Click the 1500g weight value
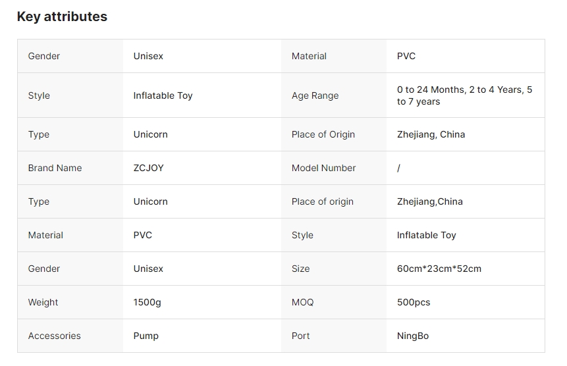This screenshot has width=567, height=366. 147,302
